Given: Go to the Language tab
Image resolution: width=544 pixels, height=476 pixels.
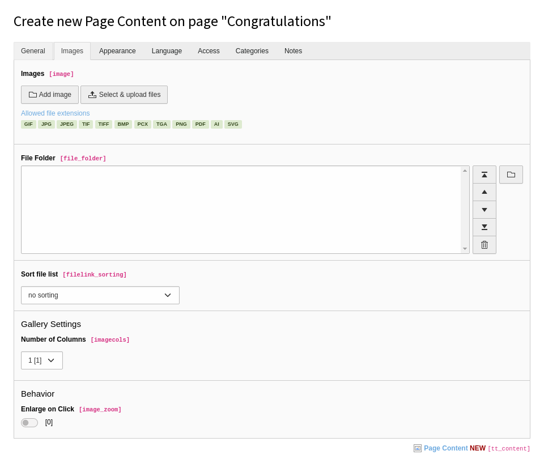Looking at the screenshot, I should (x=167, y=51).
